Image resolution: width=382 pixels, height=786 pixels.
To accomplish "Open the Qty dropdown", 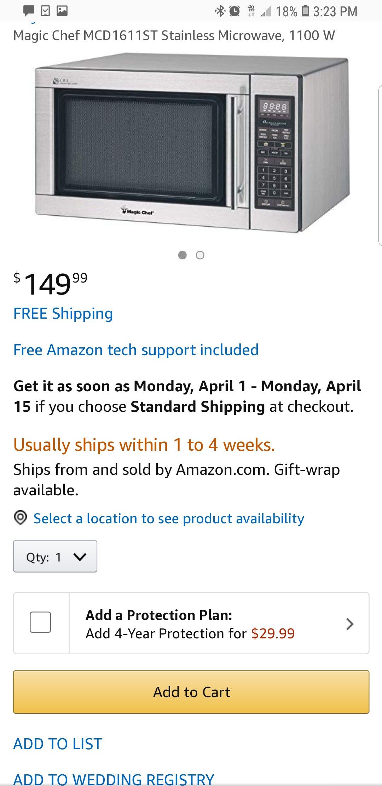I will 55,556.
